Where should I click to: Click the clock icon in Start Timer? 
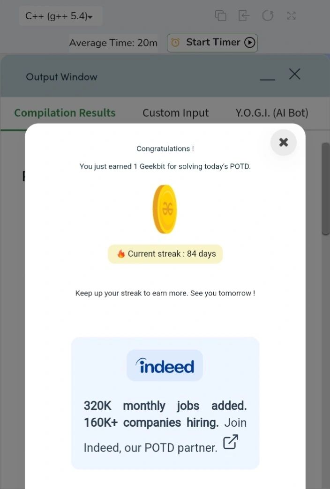[175, 43]
